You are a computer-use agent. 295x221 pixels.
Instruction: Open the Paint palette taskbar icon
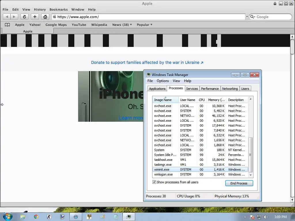tap(102, 217)
